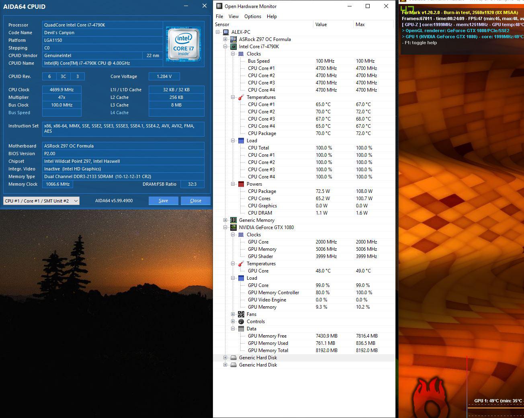The width and height of the screenshot is (524, 418).
Task: Click the Controls round icon
Action: click(x=241, y=322)
